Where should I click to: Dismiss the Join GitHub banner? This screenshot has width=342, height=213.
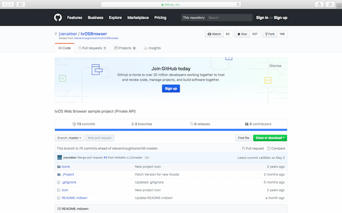(275, 65)
